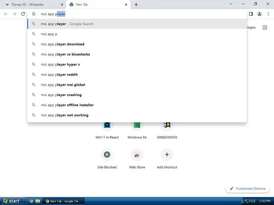This screenshot has width=274, height=205.
Task: Open the Google apps grid
Action: pyautogui.click(x=265, y=27)
